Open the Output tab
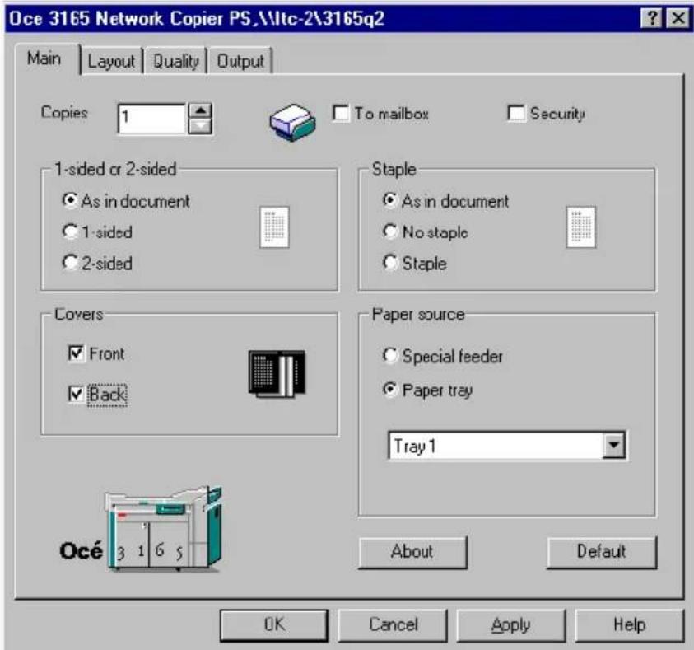 tap(240, 61)
